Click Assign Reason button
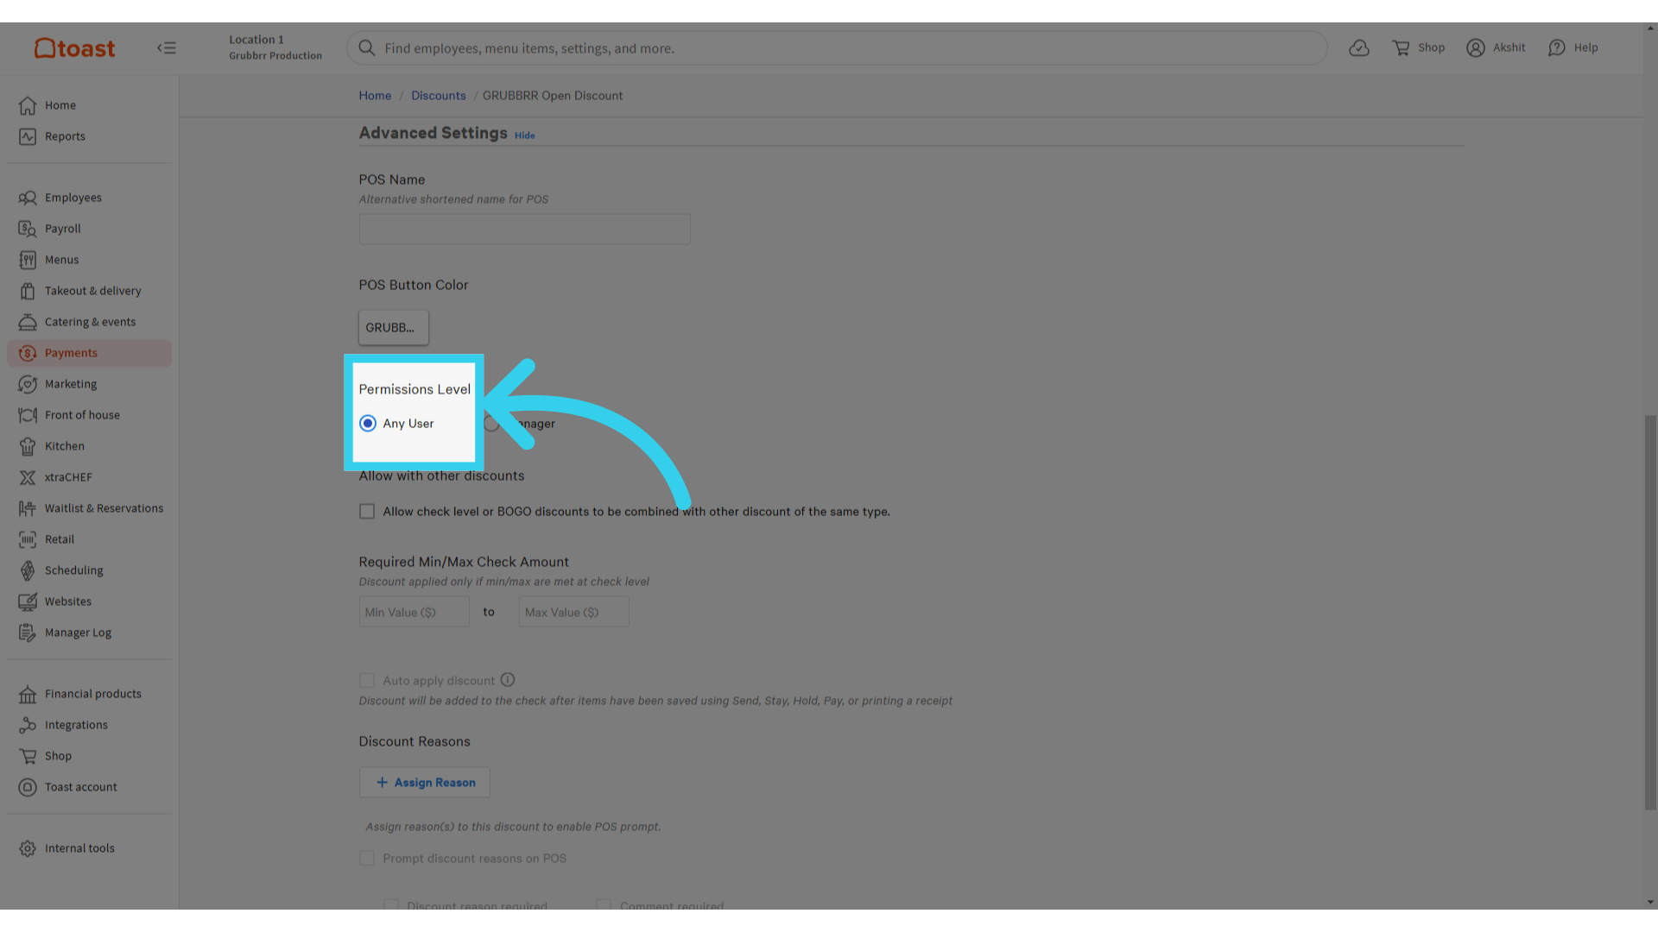Viewport: 1658px width, 932px height. coord(425,783)
